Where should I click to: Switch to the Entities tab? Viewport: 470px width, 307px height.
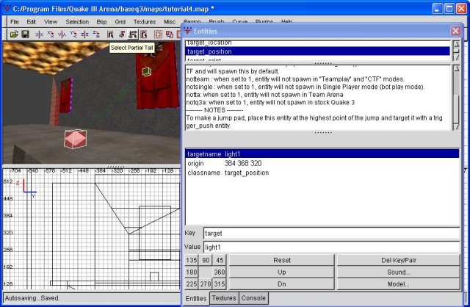(196, 299)
